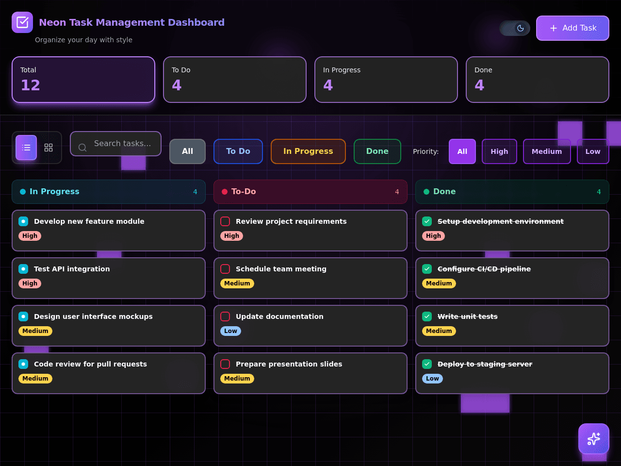The width and height of the screenshot is (621, 466).
Task: Click the Done column header
Action: pyautogui.click(x=512, y=192)
